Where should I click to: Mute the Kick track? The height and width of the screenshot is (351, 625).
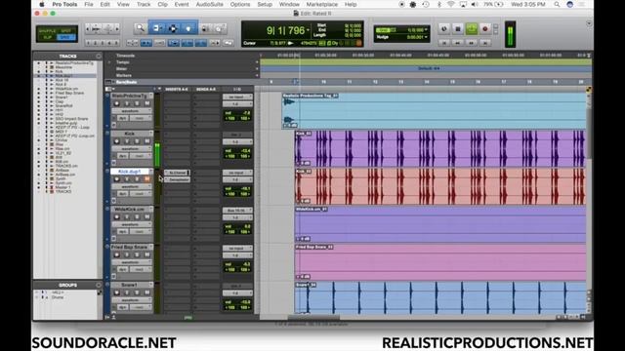[147, 141]
